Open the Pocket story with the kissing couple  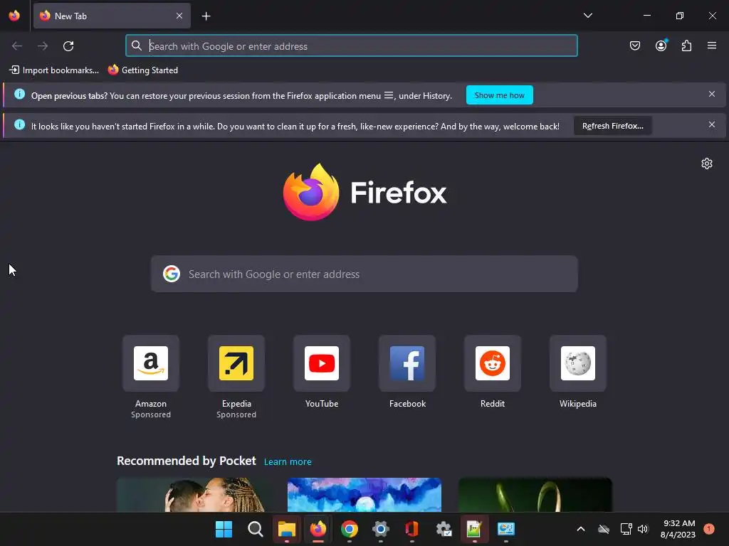pos(194,495)
